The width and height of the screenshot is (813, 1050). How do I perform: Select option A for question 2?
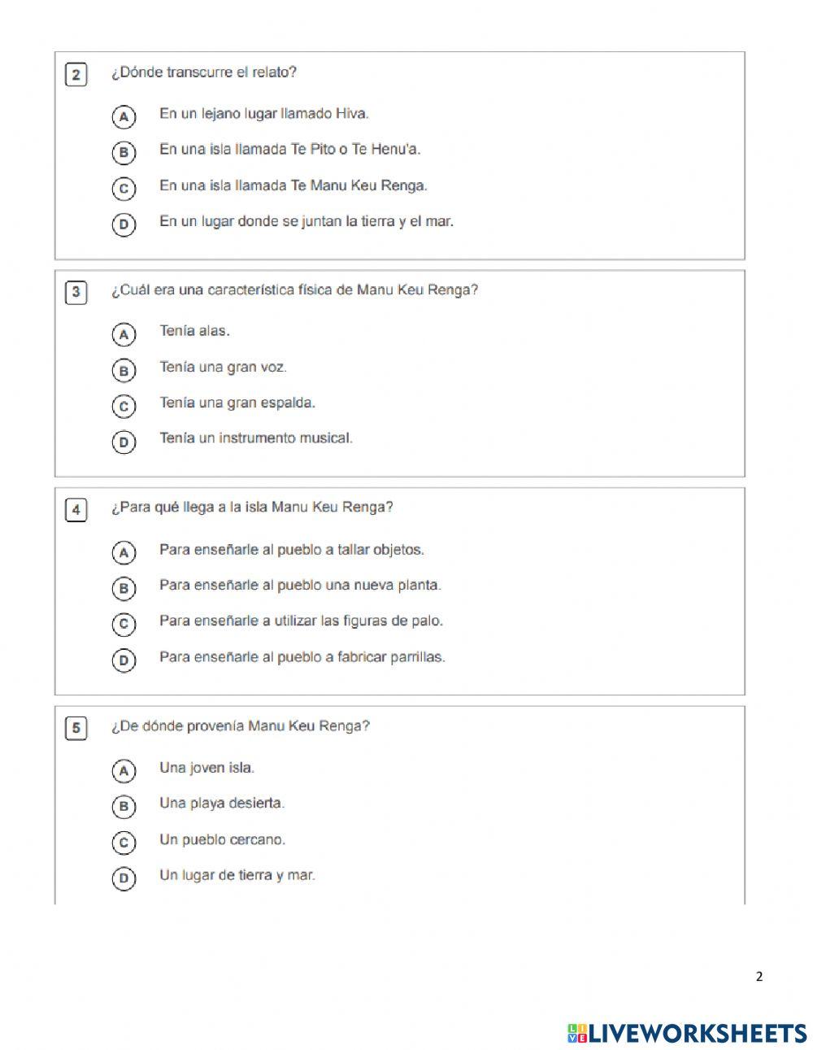pyautogui.click(x=124, y=116)
